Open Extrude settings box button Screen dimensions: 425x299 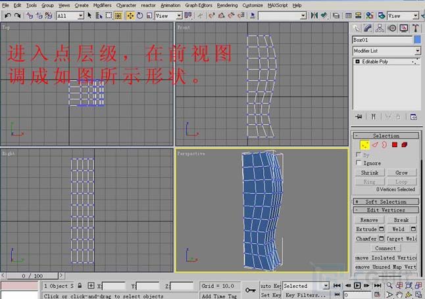[382, 229]
